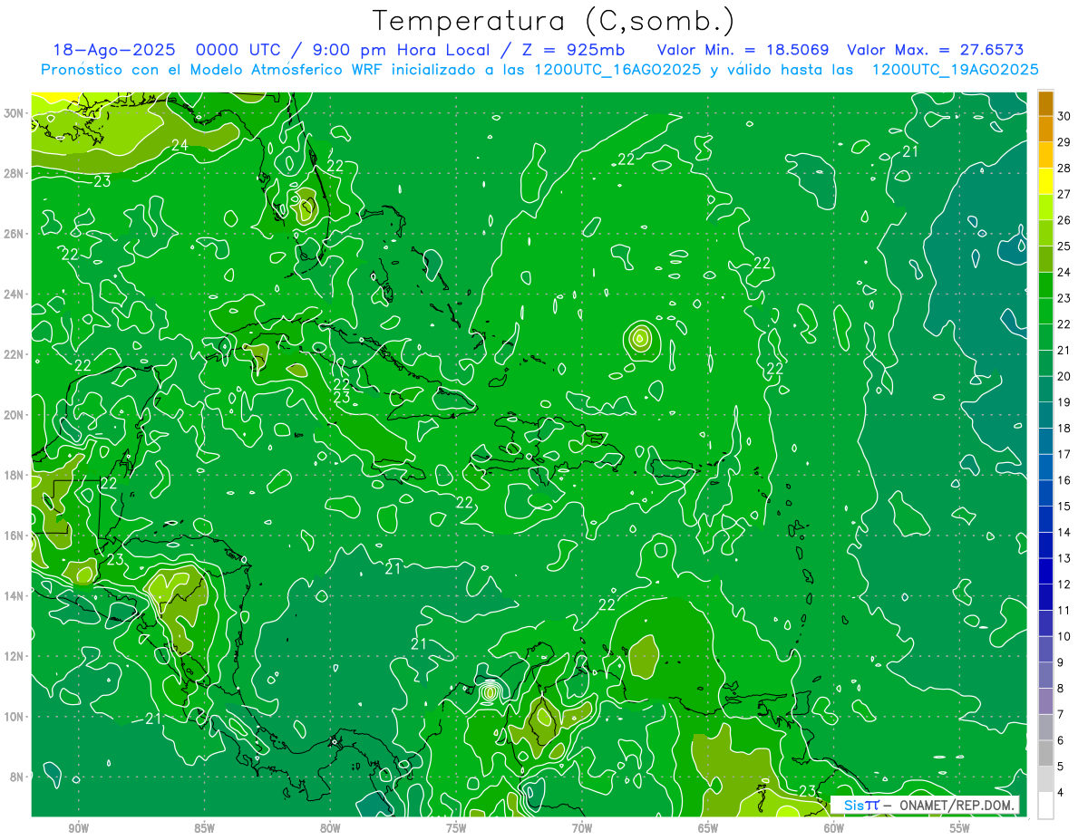Image resolution: width=1088 pixels, height=840 pixels.
Task: Click the '65W' longitude axis label
Action: pos(708,828)
